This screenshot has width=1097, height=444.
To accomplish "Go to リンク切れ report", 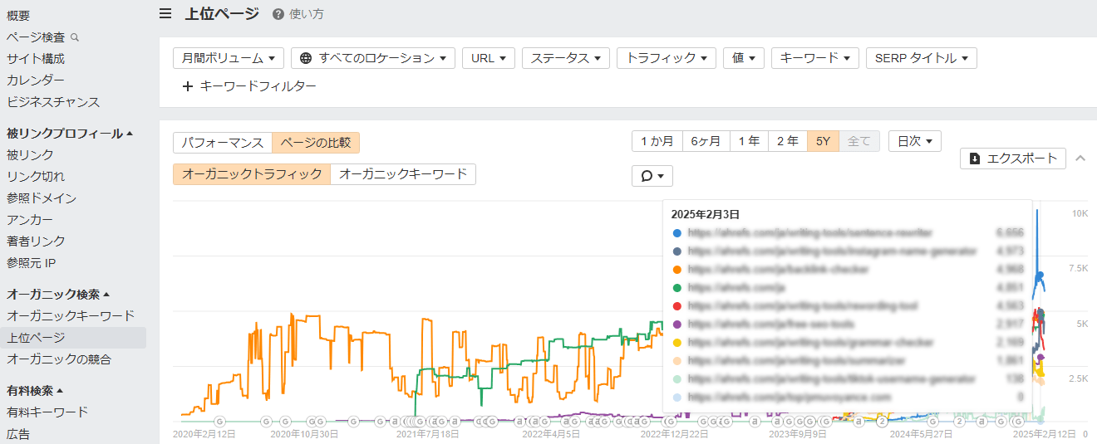I will 36,177.
